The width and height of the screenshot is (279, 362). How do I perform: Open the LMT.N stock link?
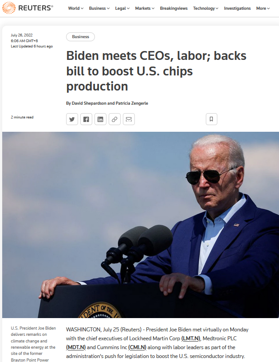tap(191, 338)
